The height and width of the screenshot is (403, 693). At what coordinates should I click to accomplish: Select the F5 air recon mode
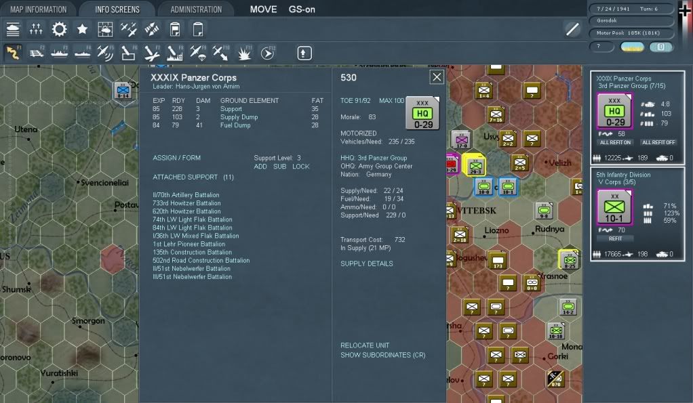pos(105,53)
